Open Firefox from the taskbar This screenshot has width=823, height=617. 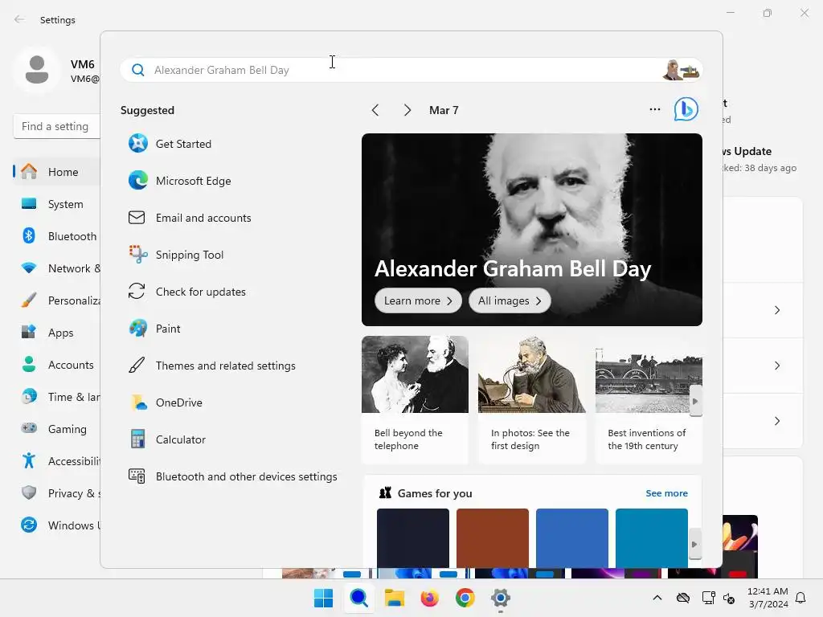click(x=429, y=598)
